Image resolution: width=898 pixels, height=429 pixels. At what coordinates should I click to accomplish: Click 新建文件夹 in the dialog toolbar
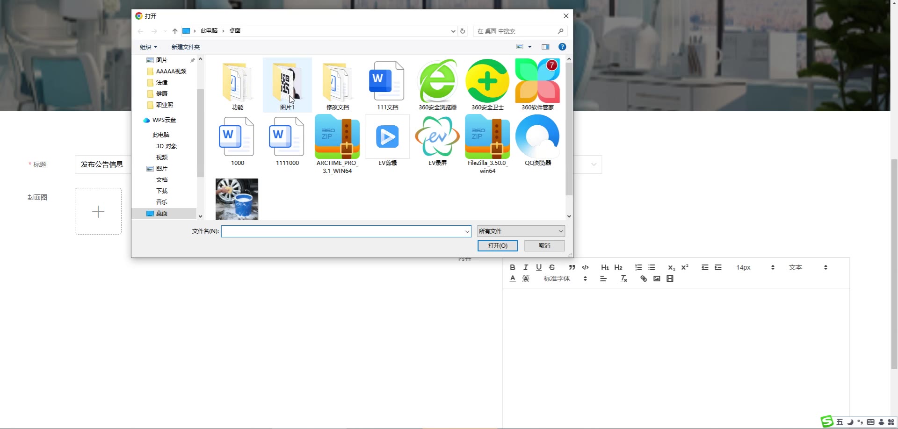(x=185, y=47)
